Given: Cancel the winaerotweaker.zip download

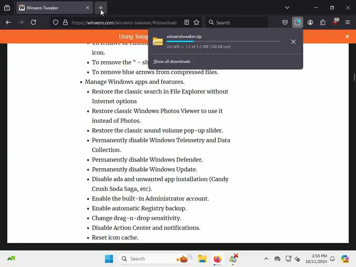Looking at the screenshot, I should pos(293,42).
